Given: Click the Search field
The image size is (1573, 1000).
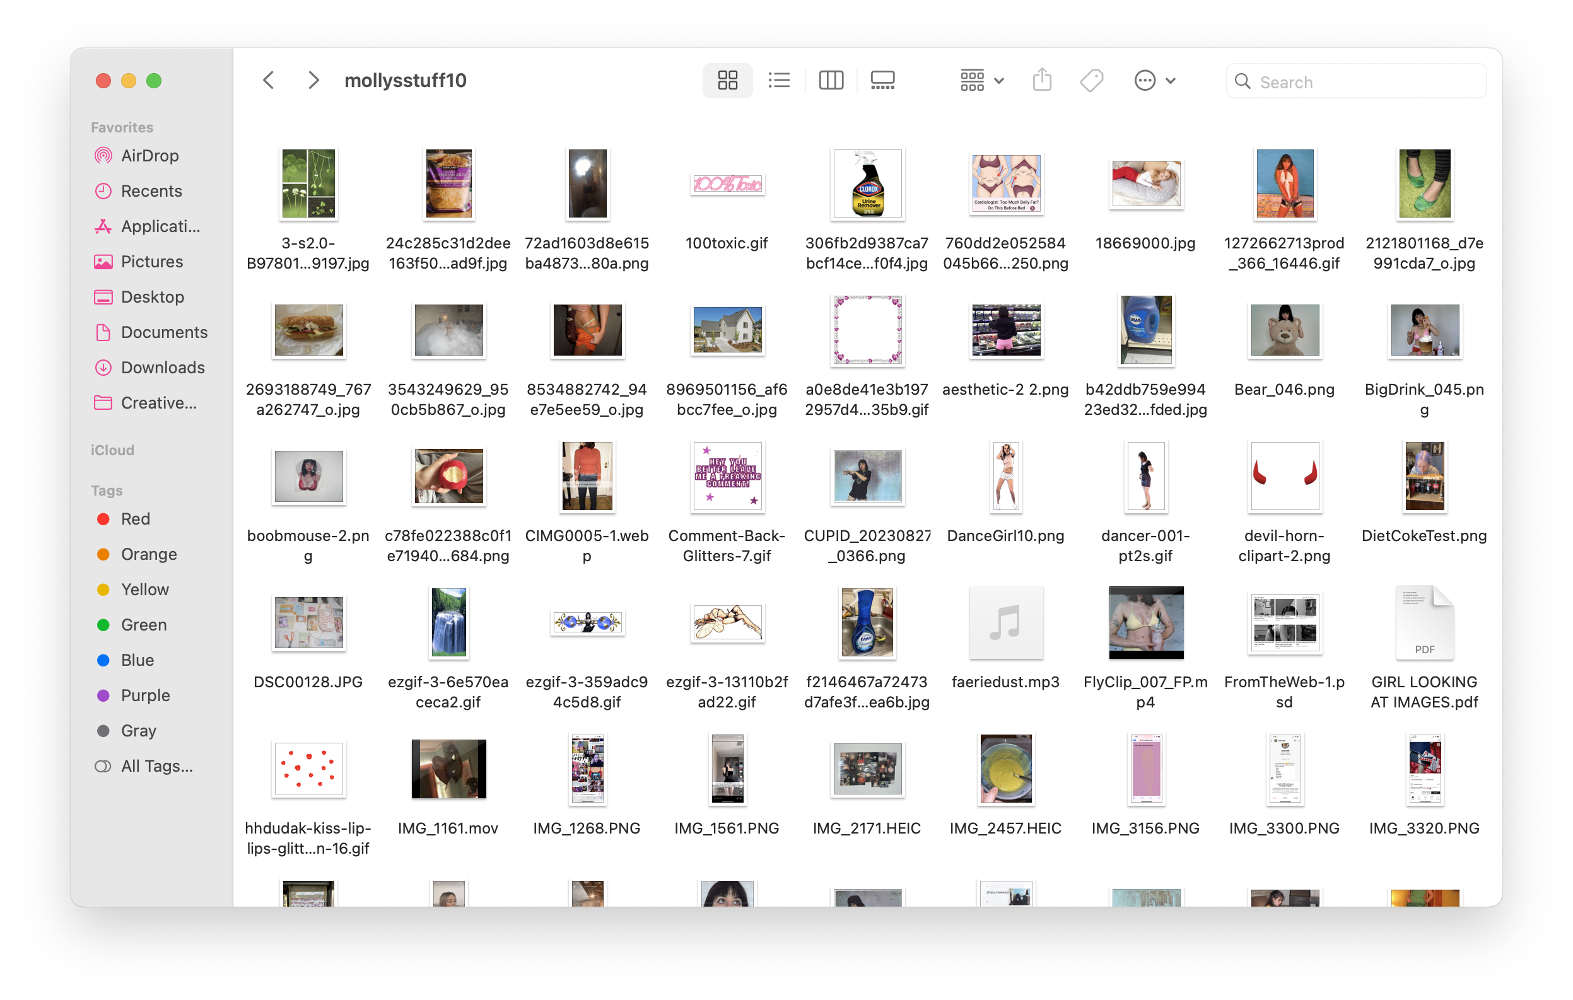Looking at the screenshot, I should (x=1365, y=81).
